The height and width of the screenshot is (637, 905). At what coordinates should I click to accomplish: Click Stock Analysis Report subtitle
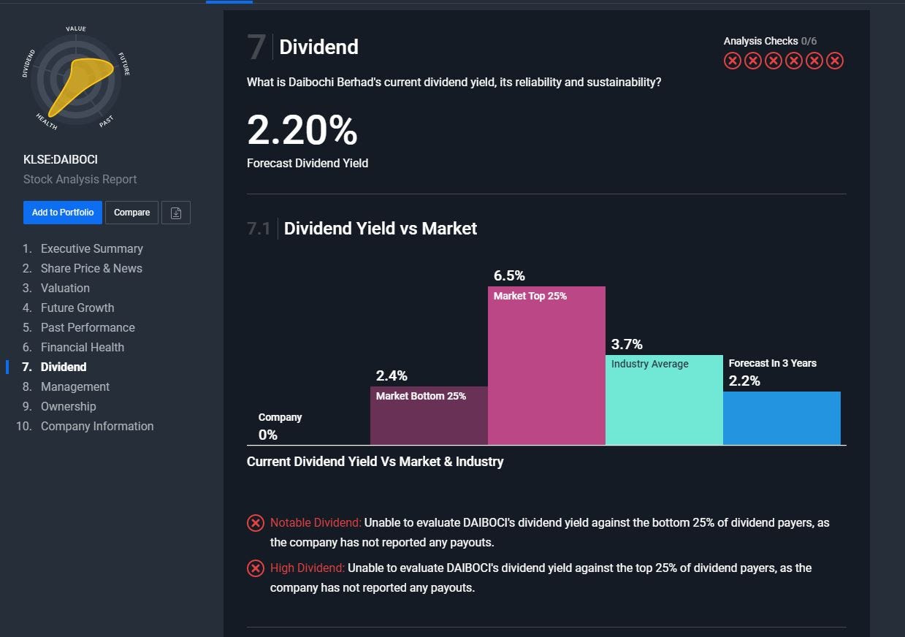coord(80,179)
